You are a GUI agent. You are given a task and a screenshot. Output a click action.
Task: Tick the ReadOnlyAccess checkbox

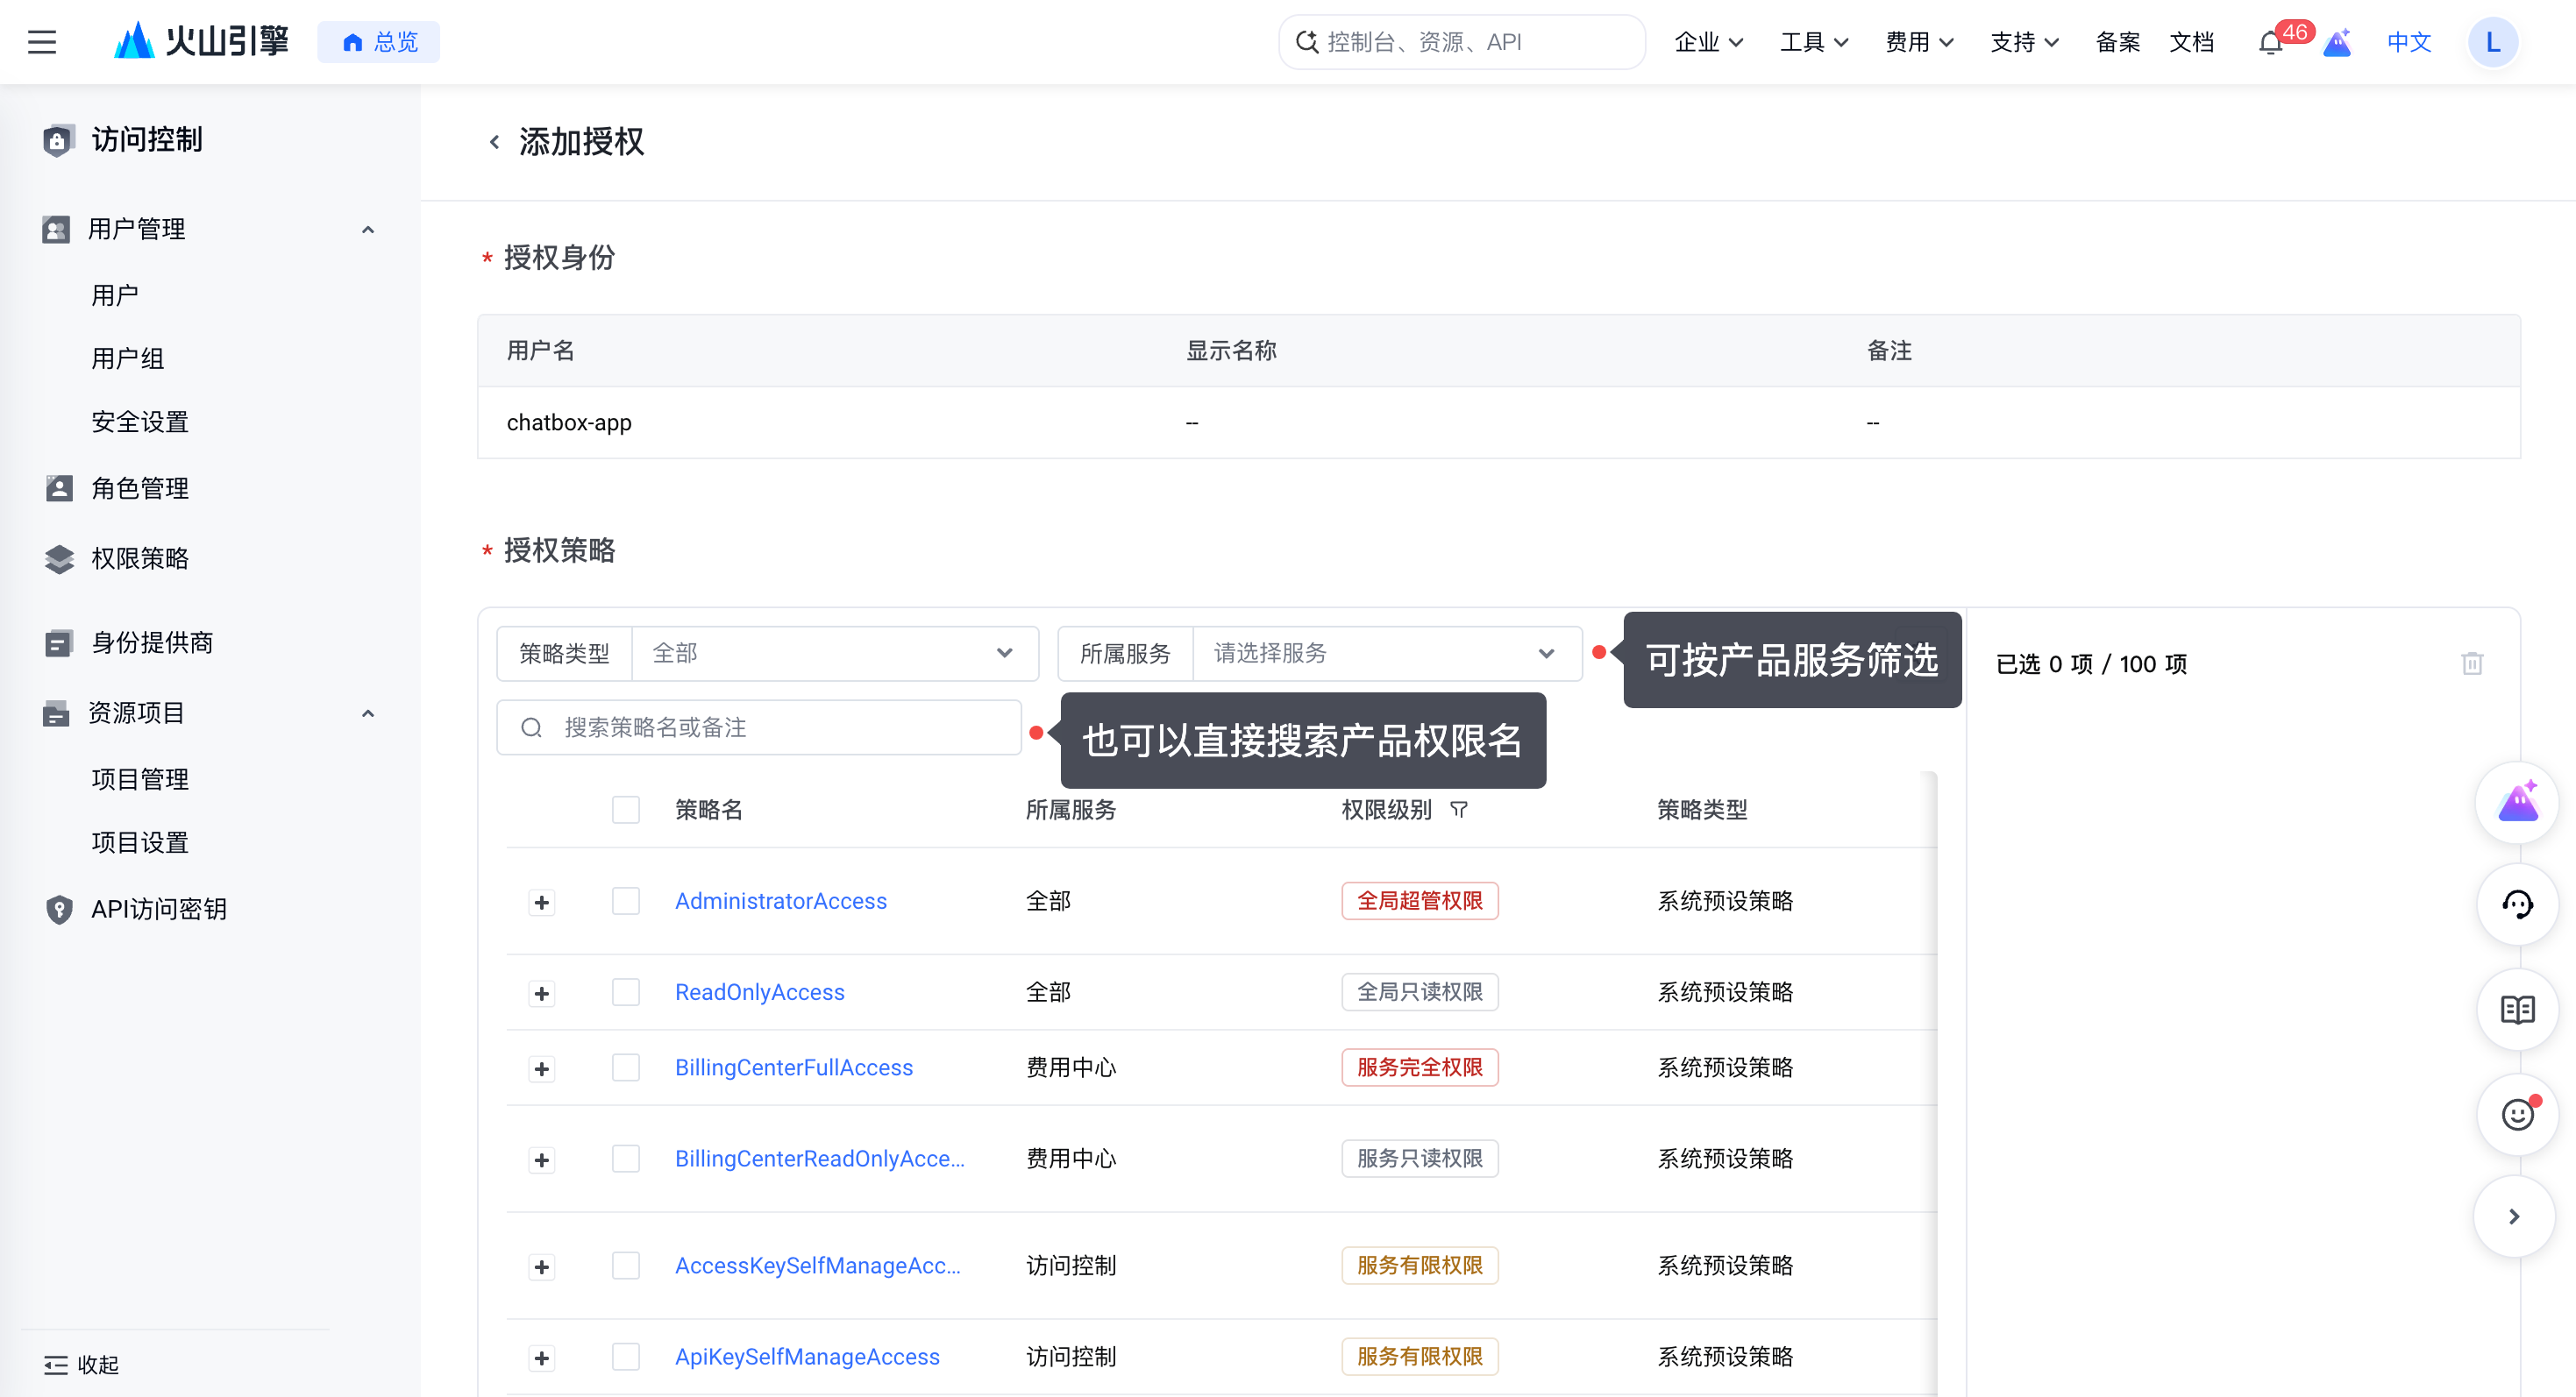click(626, 992)
